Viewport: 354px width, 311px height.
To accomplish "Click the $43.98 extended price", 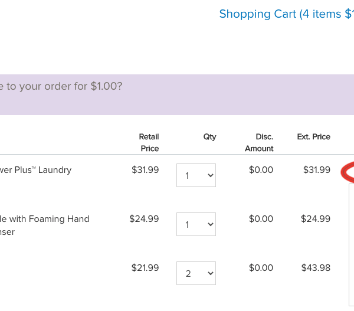I will point(316,268).
